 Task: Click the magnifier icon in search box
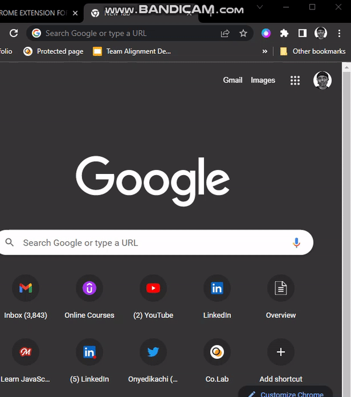coord(9,242)
